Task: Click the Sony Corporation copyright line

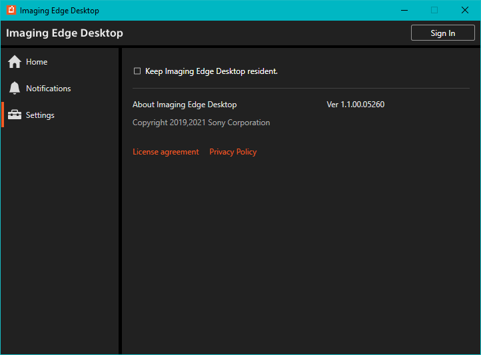Action: point(201,123)
